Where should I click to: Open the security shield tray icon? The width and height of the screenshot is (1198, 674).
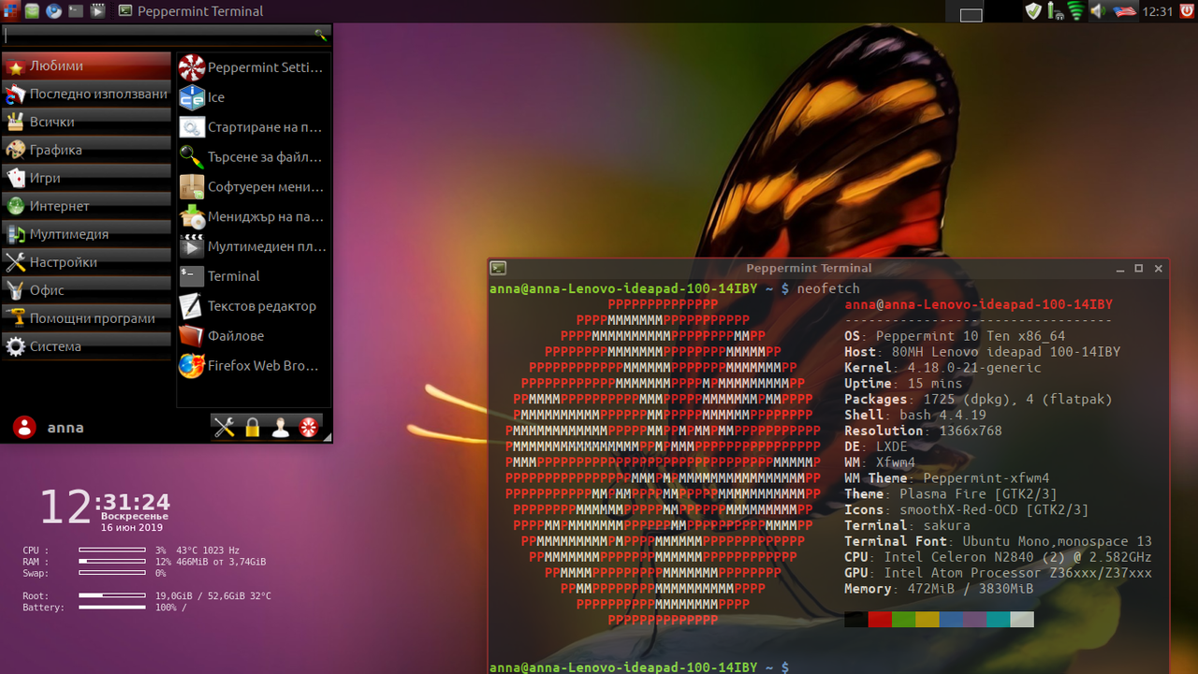click(1033, 11)
